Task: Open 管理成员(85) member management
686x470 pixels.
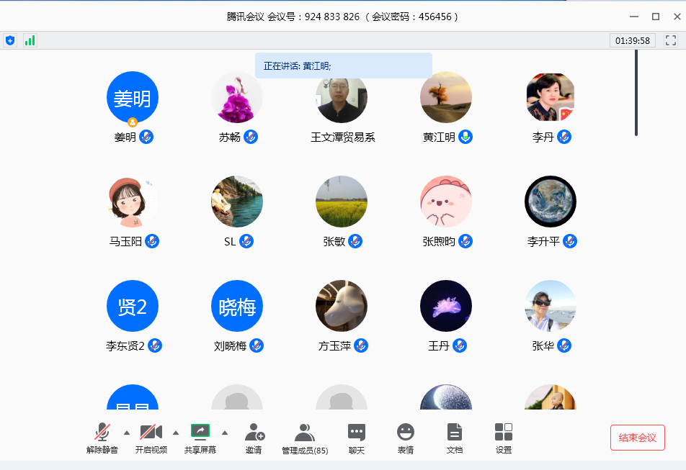Action: [x=305, y=438]
